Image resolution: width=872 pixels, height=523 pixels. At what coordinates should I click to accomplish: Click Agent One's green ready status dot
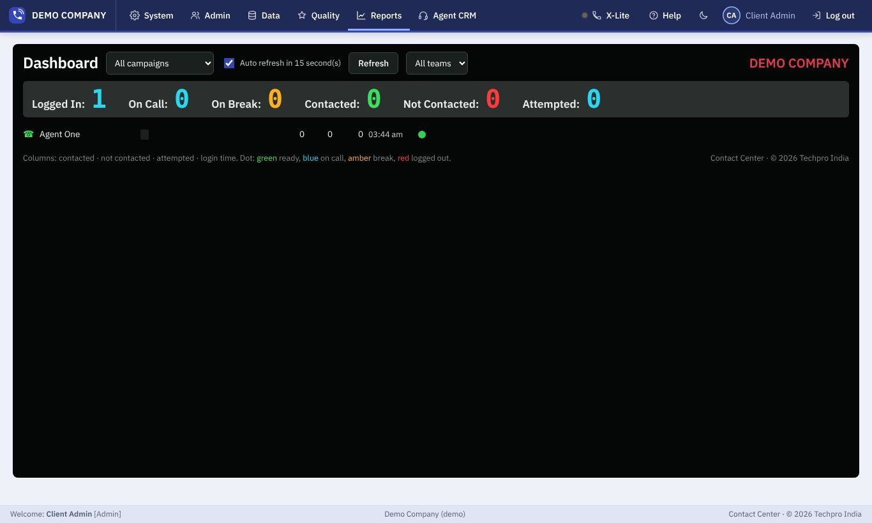422,135
